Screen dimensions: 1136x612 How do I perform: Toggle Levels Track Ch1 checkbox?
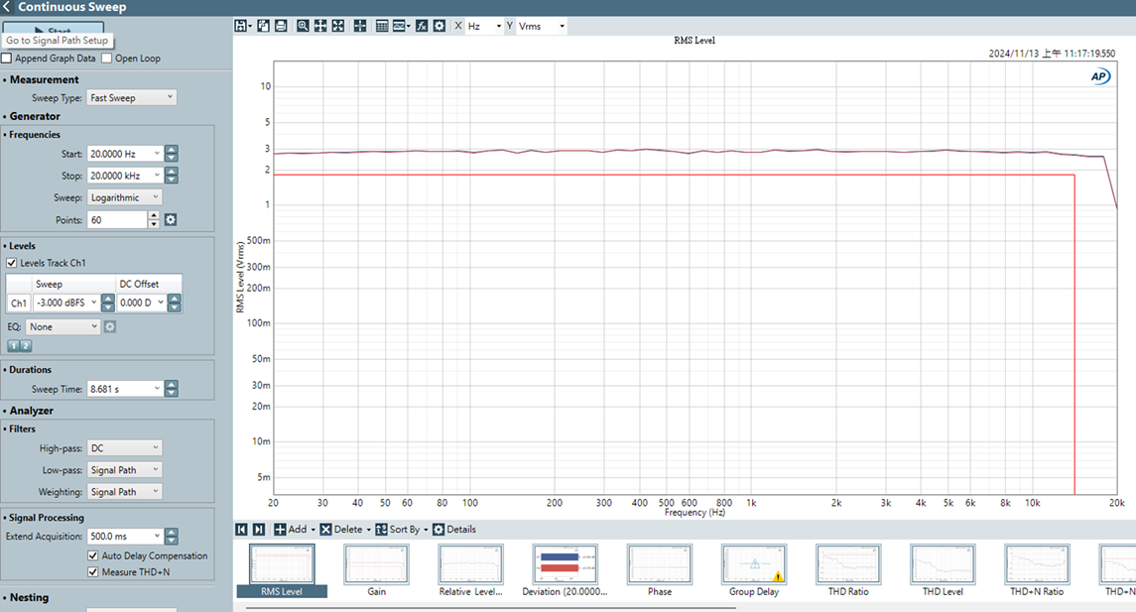tap(12, 263)
